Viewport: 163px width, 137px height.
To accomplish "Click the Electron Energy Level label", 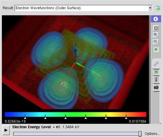I will click(x=32, y=127).
